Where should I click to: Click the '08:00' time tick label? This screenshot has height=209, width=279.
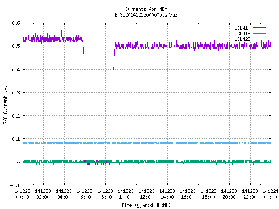click(x=105, y=197)
